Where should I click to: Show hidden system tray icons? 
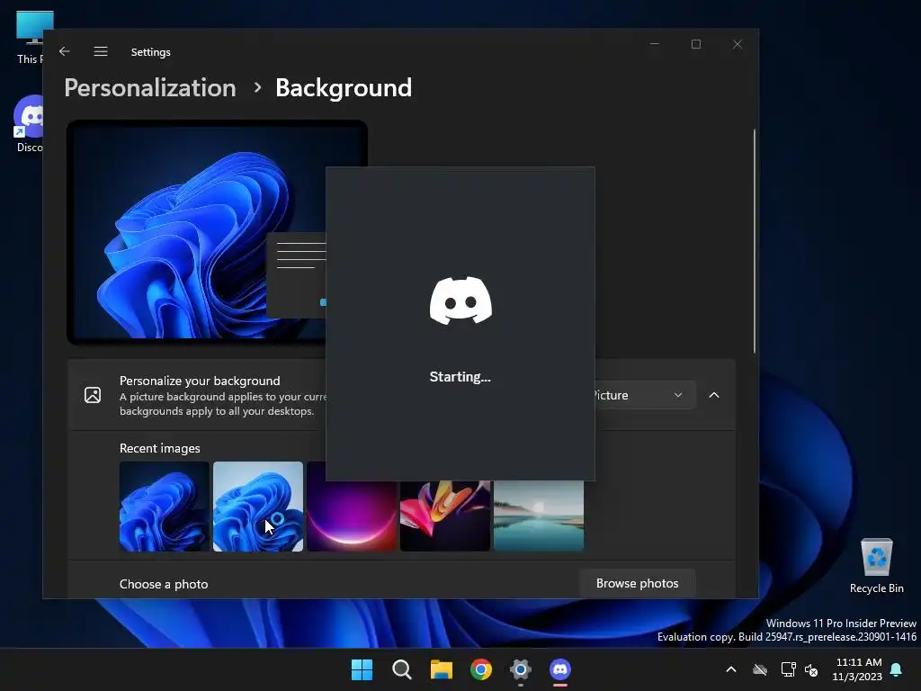[731, 669]
